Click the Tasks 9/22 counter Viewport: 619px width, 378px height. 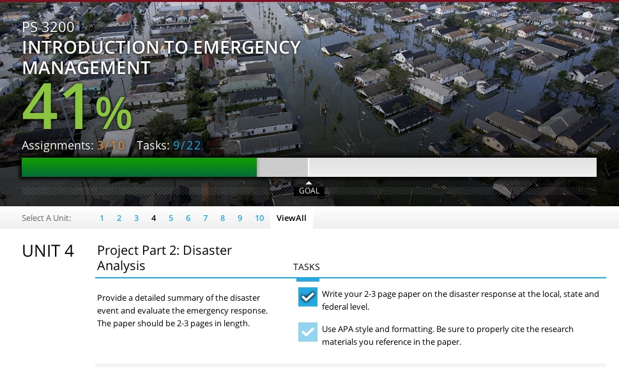pos(169,146)
